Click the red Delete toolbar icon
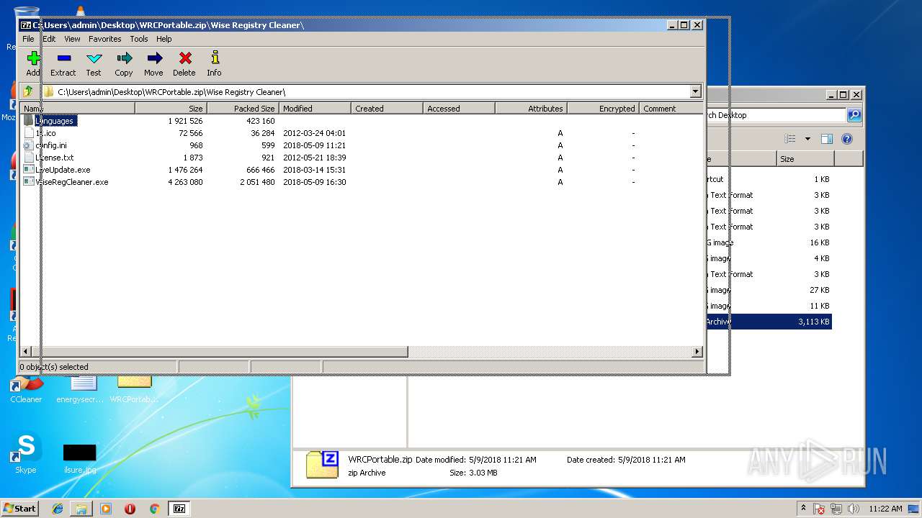 [x=184, y=58]
